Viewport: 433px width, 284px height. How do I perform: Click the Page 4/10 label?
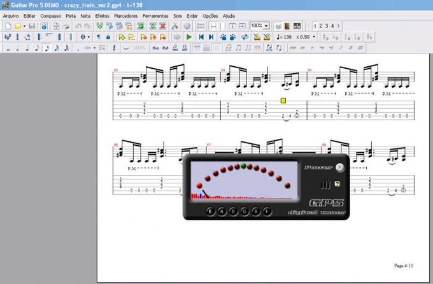404,266
